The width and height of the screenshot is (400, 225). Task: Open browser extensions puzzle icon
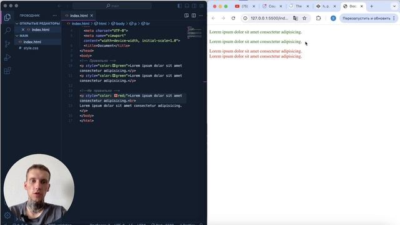coord(318,18)
